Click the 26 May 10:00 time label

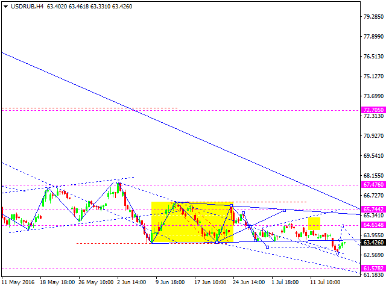(96, 282)
